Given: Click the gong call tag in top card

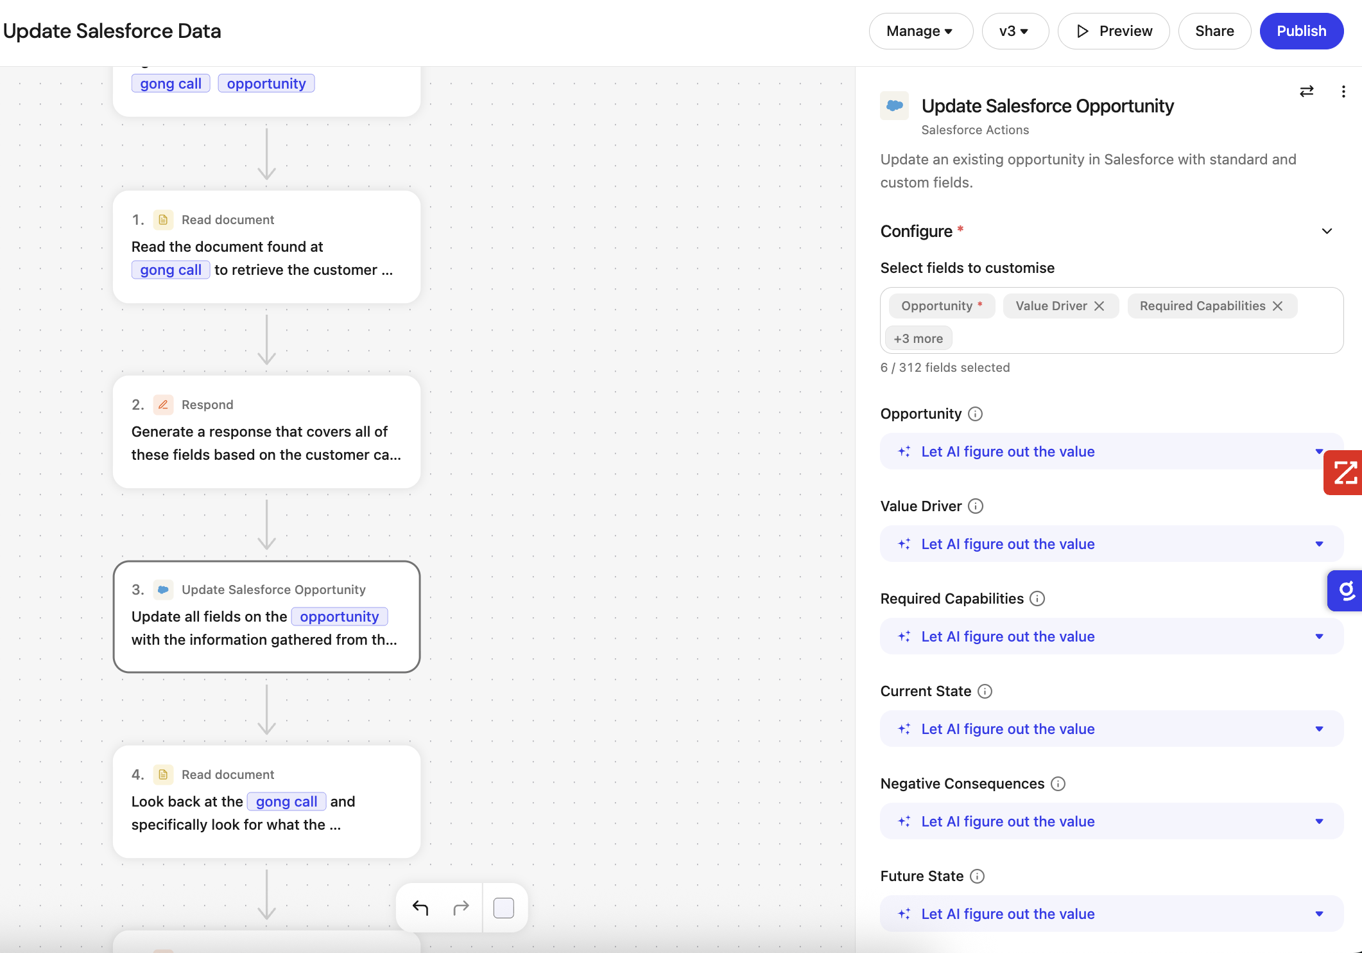Looking at the screenshot, I should (171, 83).
